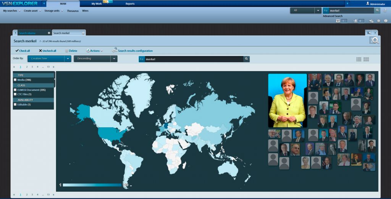The width and height of the screenshot is (391, 199).
Task: Go to previous page in top pagination
Action: click(14, 67)
